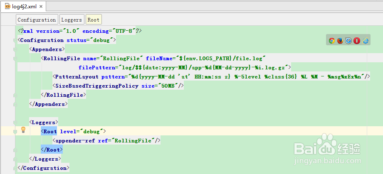Collapse fold at closing /Root tag
The height and width of the screenshot is (174, 383).
click(x=15, y=149)
